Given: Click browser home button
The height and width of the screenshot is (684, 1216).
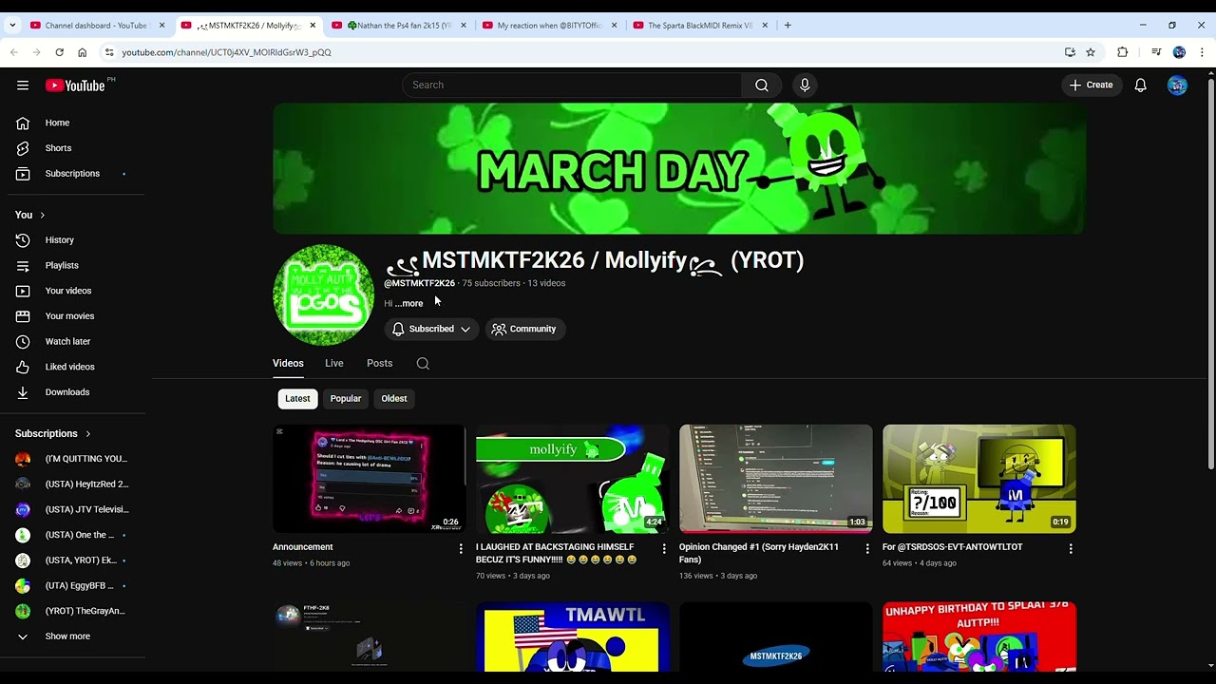Looking at the screenshot, I should [x=82, y=52].
